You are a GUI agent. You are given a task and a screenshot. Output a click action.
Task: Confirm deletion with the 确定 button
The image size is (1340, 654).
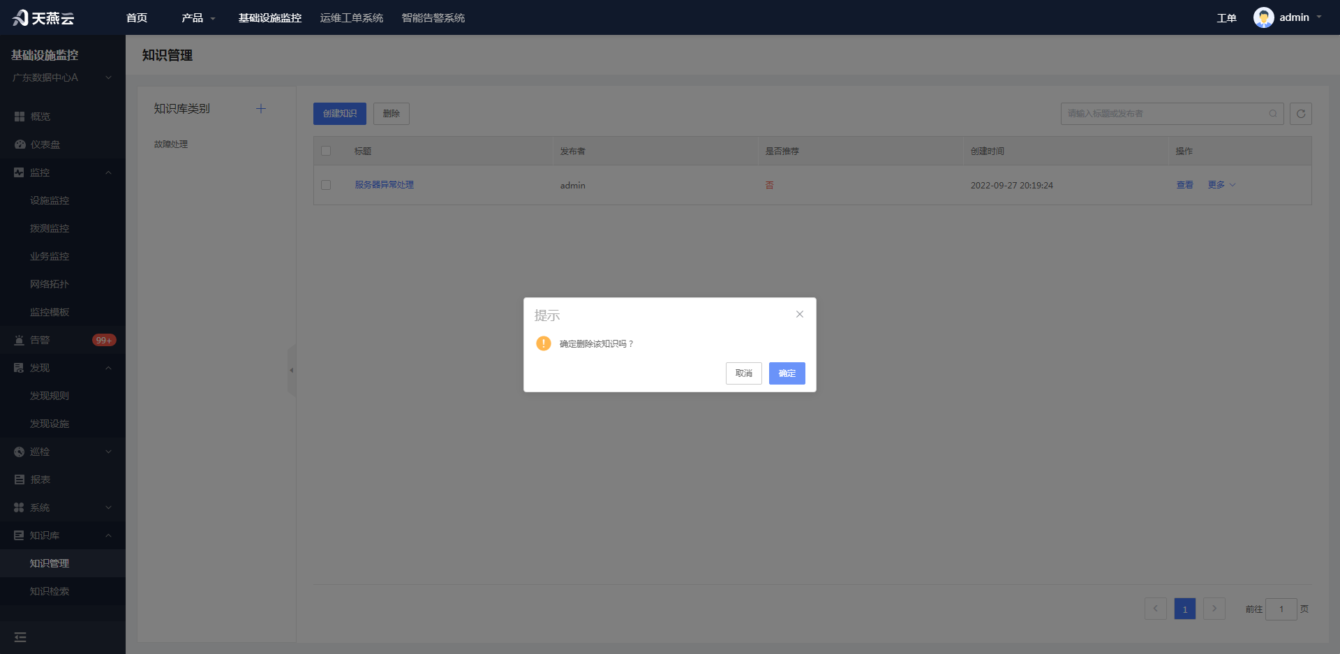click(x=787, y=373)
